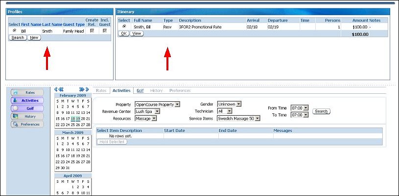Select the Bill Smith profile radio button
Image resolution: width=399 pixels, height=196 pixels.
point(14,31)
